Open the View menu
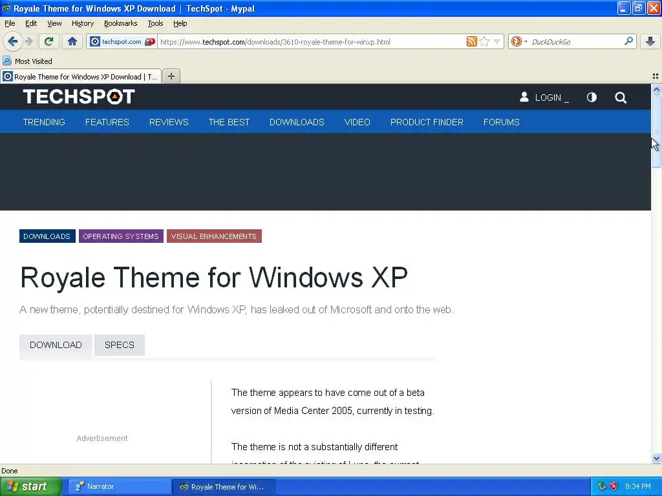The width and height of the screenshot is (662, 496). [x=54, y=23]
